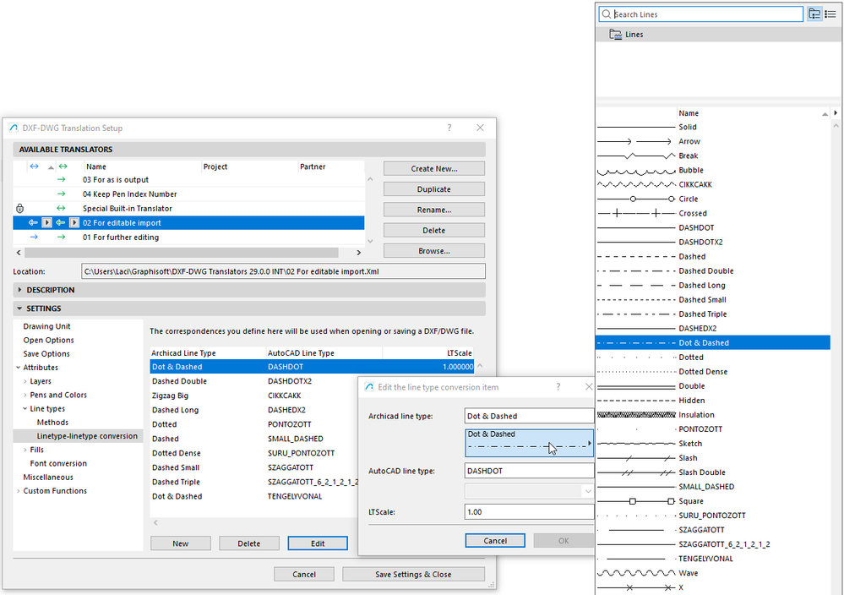Click the lock icon next to Special Built-in Translator
844x595 pixels.
click(20, 209)
